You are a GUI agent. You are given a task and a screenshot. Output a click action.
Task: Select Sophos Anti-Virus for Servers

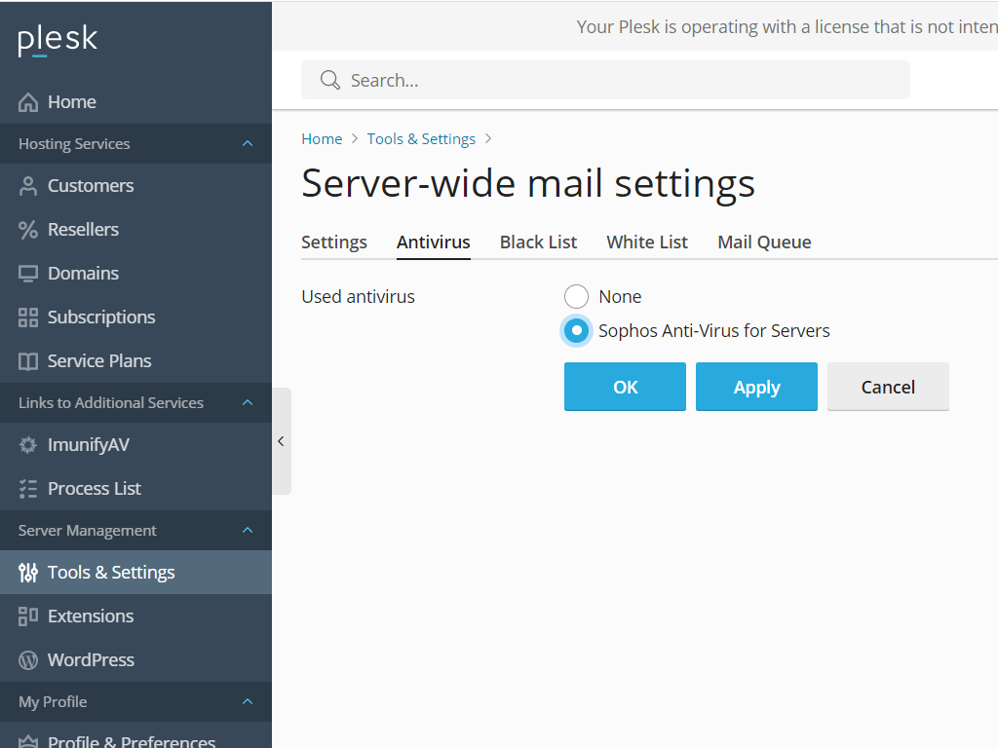[576, 330]
